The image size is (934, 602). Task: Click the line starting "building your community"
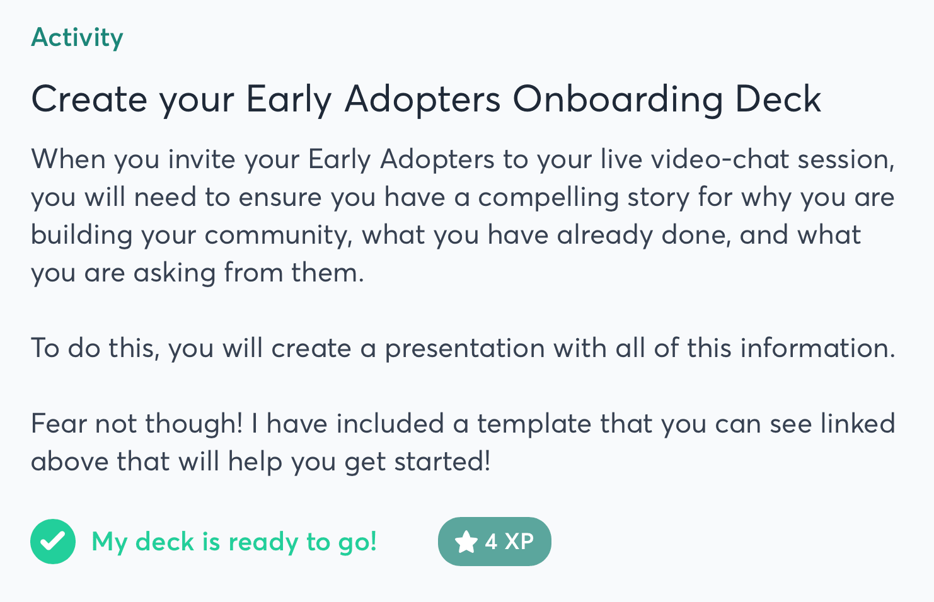pyautogui.click(x=445, y=235)
